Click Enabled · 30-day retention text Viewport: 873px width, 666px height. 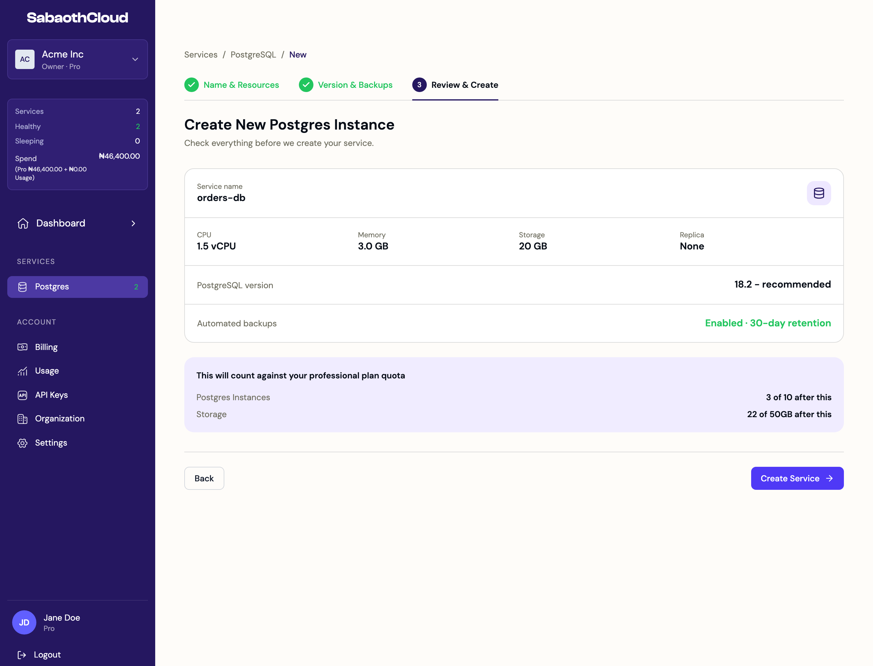tap(768, 323)
